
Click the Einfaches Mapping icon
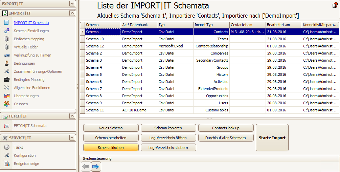(6, 39)
